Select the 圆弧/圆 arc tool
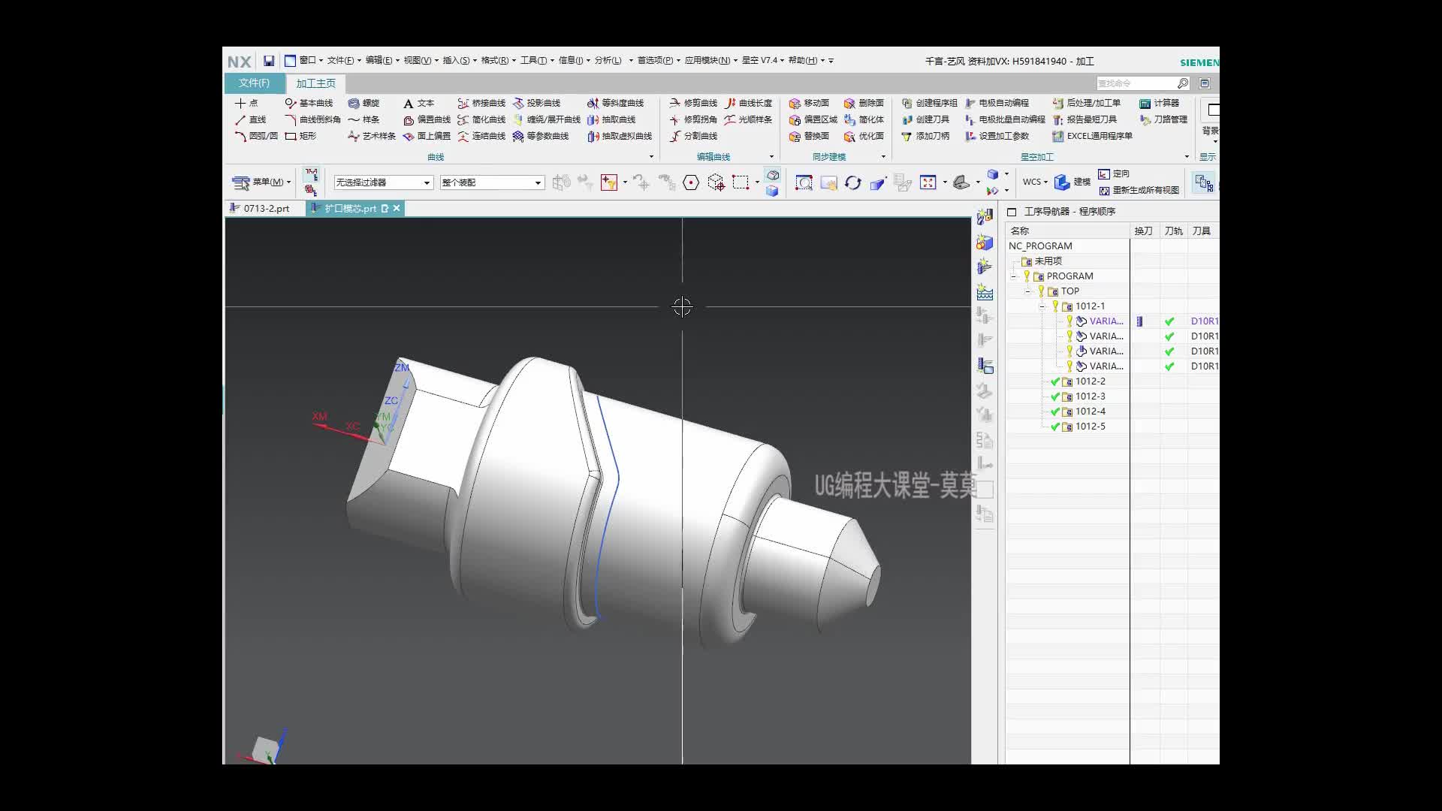The image size is (1442, 811). click(255, 136)
